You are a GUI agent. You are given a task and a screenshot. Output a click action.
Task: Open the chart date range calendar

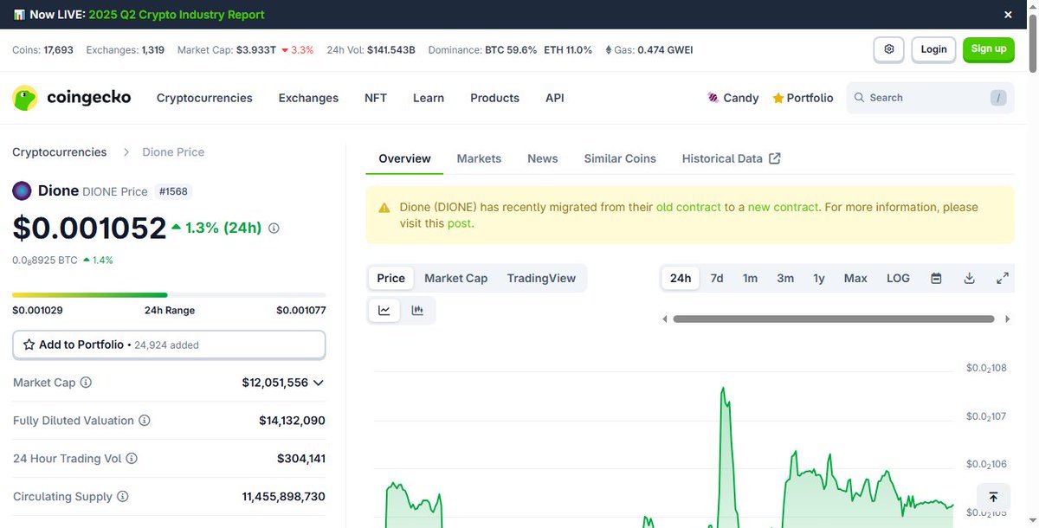click(x=936, y=278)
